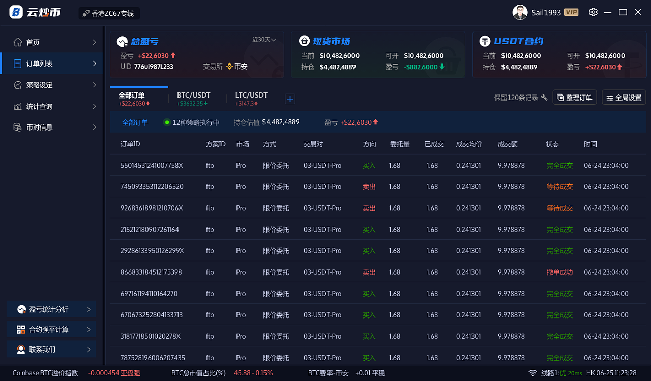Viewport: 651px width, 381px height.
Task: Click the rocket icon beside 香港ZC67专线
Action: [x=86, y=13]
